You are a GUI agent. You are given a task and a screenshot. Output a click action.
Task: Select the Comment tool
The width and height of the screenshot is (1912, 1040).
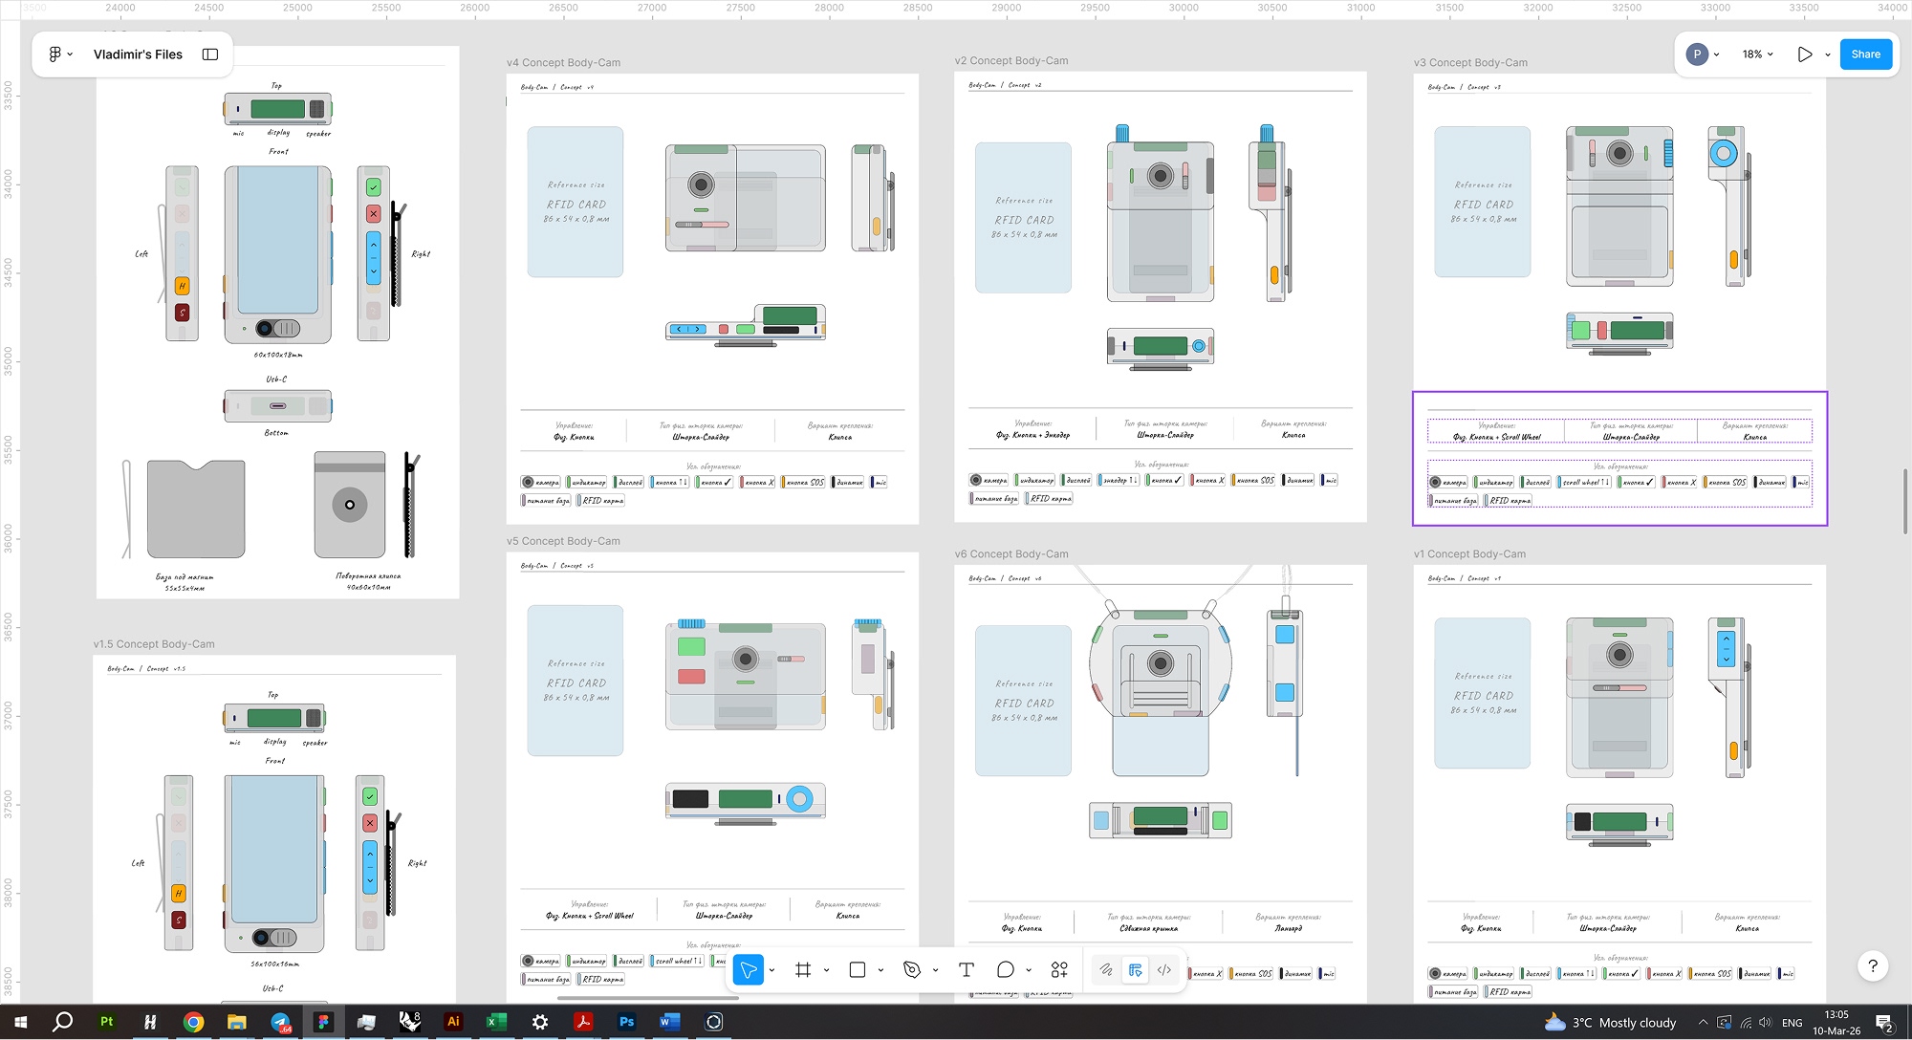pyautogui.click(x=1005, y=970)
